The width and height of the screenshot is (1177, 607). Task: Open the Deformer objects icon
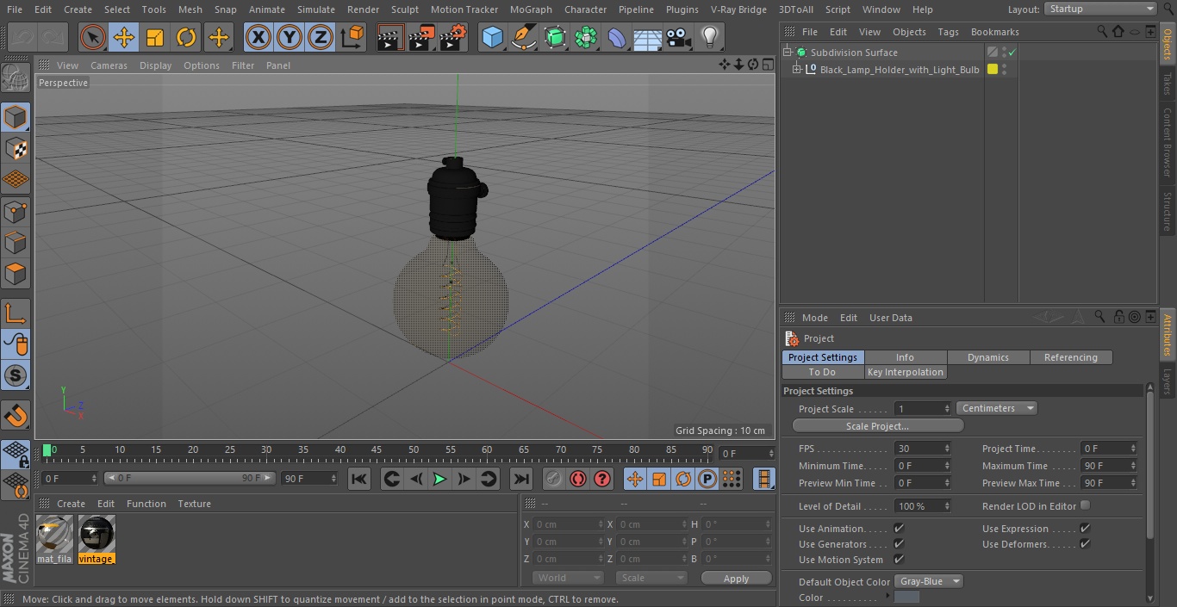pos(617,37)
